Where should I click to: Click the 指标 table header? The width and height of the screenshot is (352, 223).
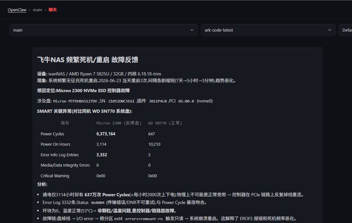pos(65,123)
